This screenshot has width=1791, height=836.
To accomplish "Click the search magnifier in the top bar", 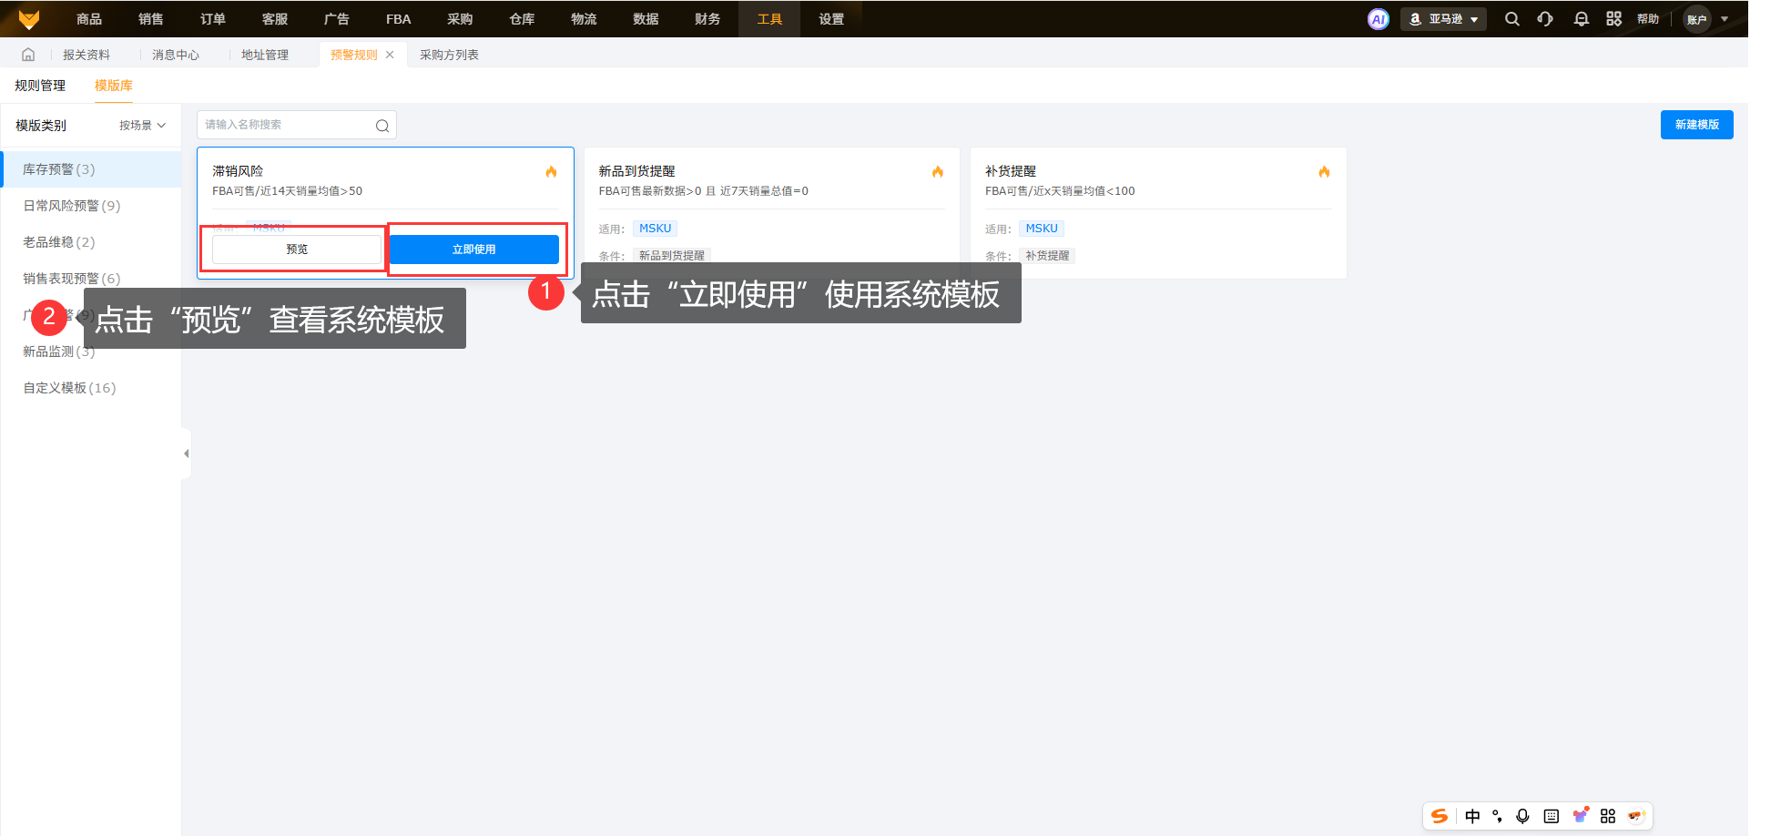I will [1512, 19].
